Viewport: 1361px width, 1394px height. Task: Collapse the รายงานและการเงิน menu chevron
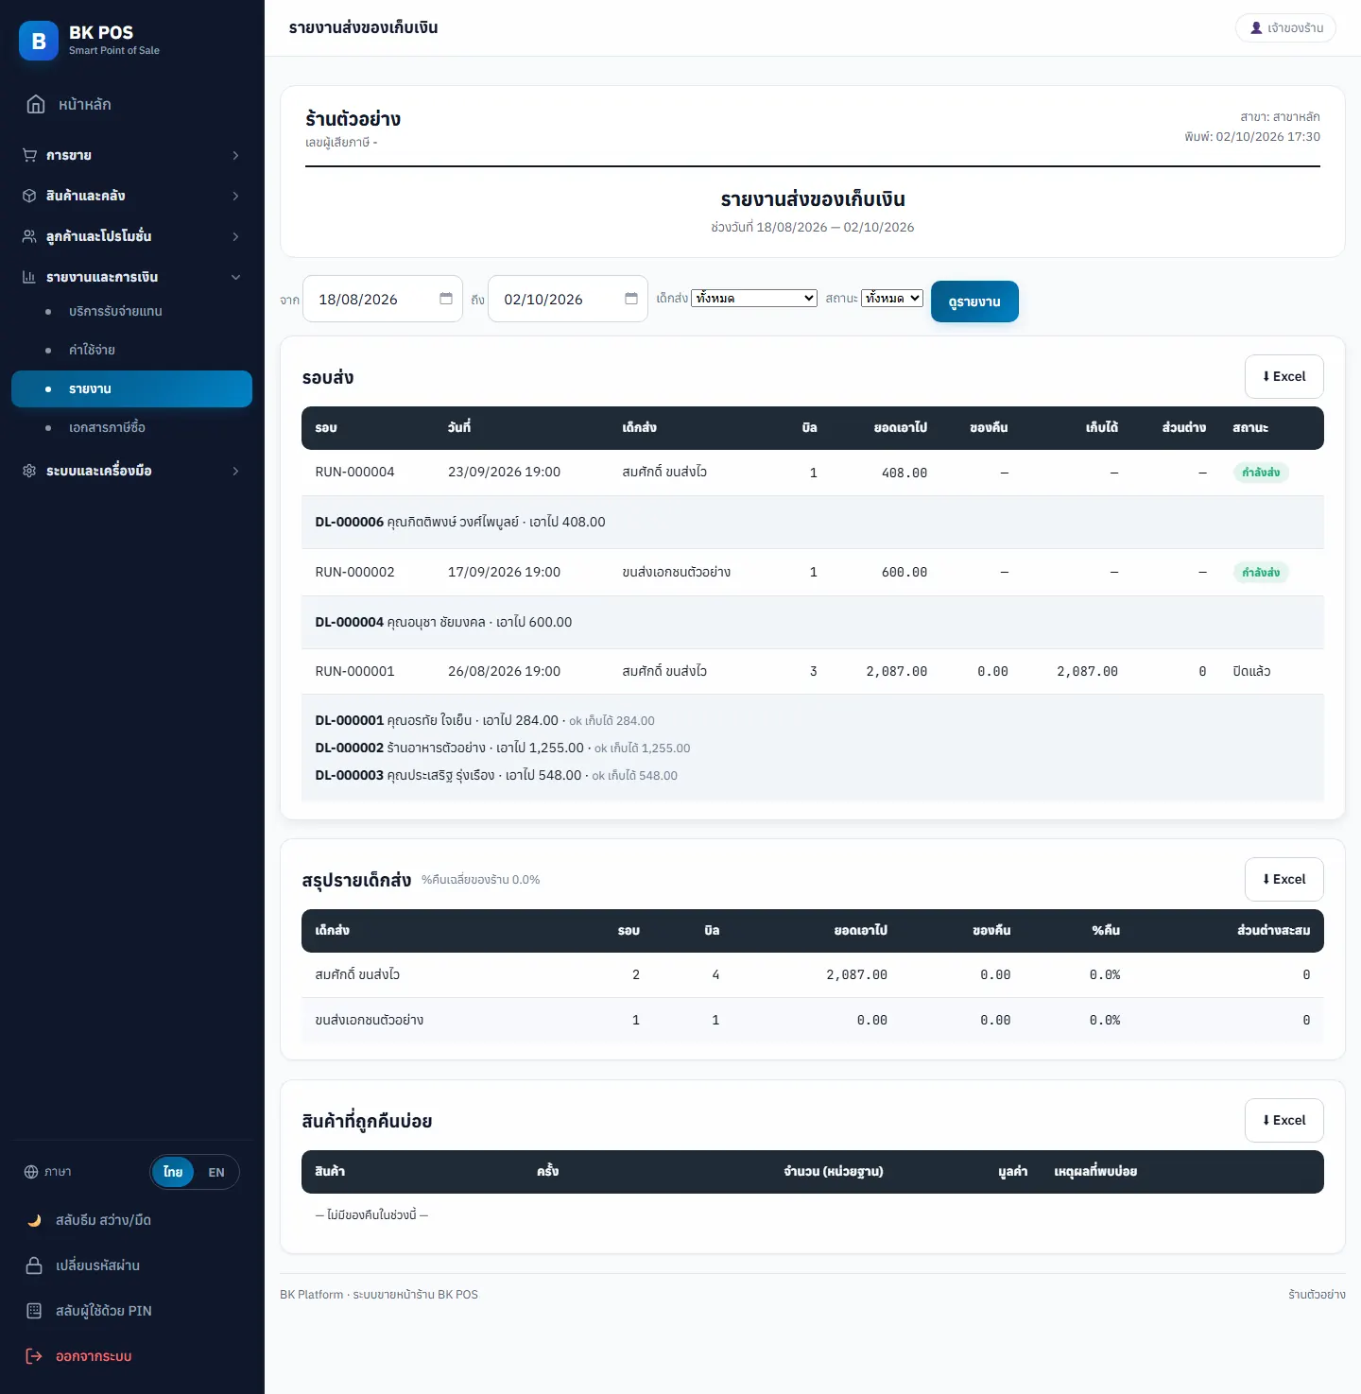tap(236, 277)
